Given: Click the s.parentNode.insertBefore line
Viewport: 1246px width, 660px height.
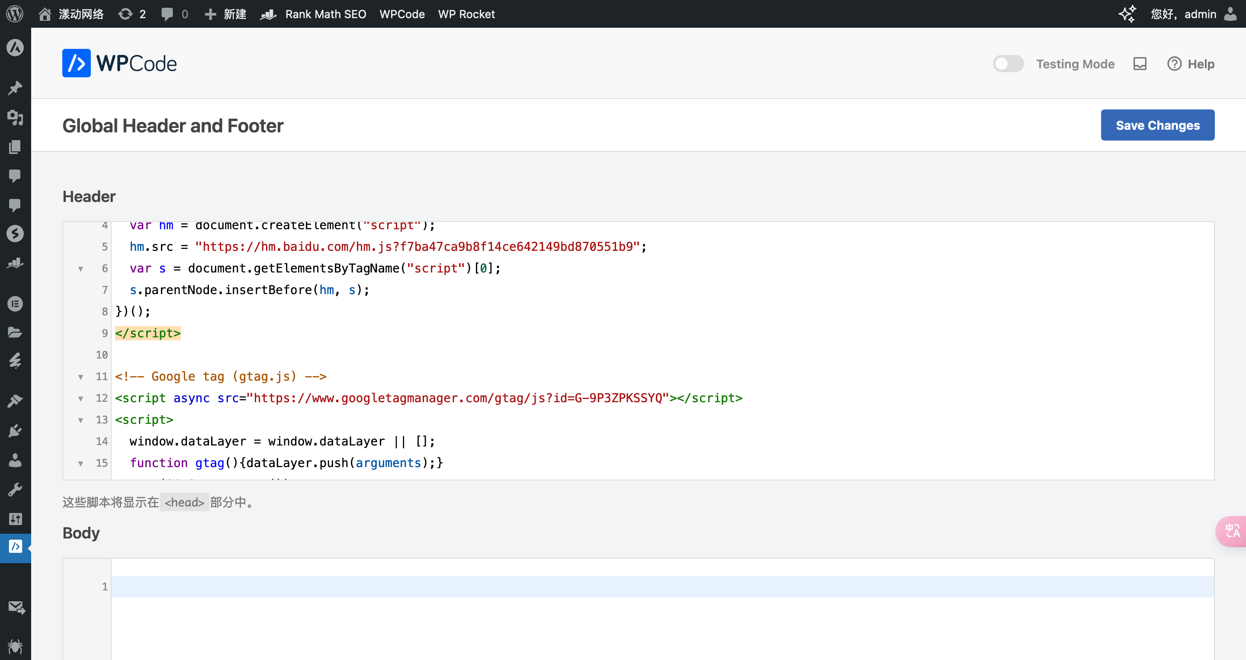Looking at the screenshot, I should (x=250, y=290).
